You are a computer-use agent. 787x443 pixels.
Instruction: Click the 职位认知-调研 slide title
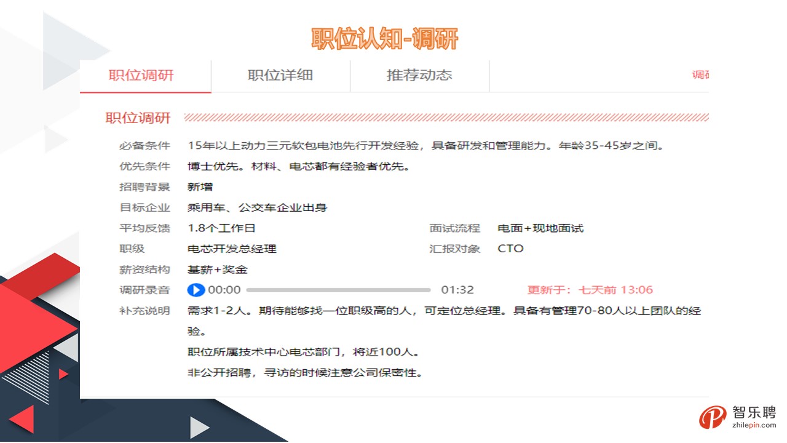385,38
